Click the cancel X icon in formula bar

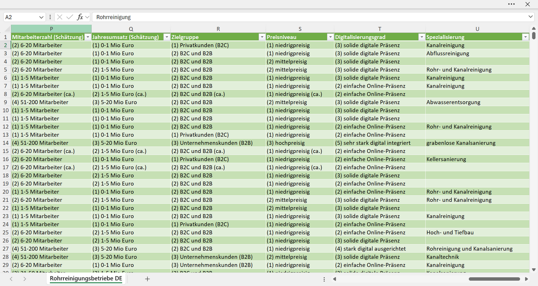(x=60, y=17)
